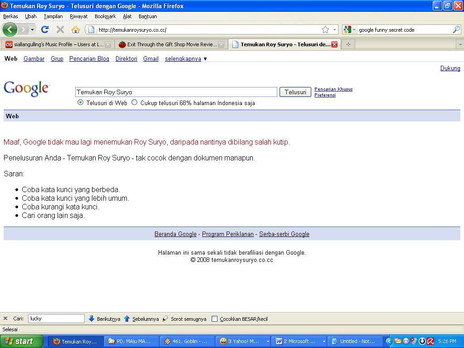464x348 pixels.
Task: Open the Windows start button
Action: (21, 342)
